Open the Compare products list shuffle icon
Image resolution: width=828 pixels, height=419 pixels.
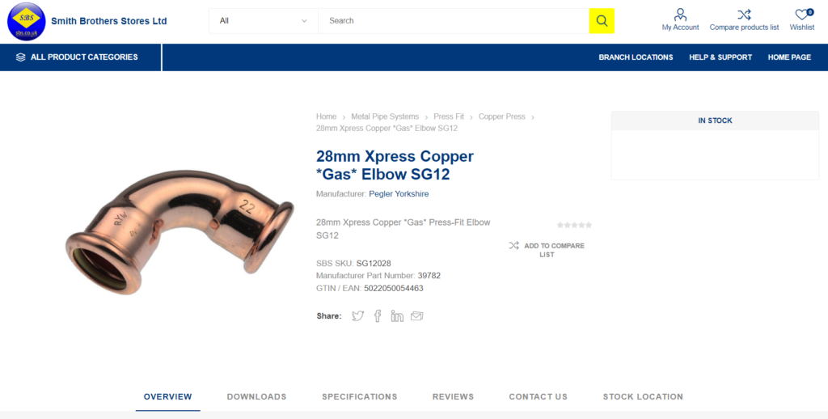[744, 15]
